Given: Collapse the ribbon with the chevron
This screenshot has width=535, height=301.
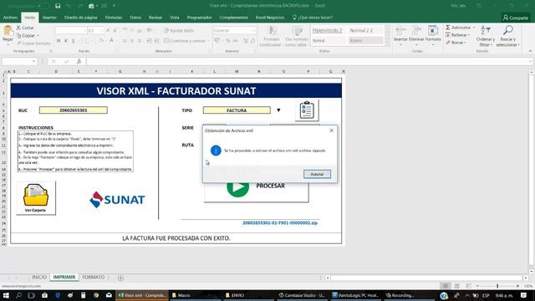Looking at the screenshot, I should point(530,51).
